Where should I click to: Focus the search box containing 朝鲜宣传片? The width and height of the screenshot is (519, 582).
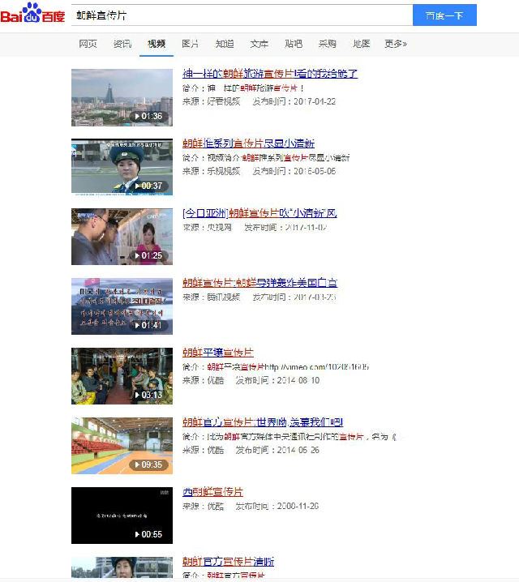[242, 15]
